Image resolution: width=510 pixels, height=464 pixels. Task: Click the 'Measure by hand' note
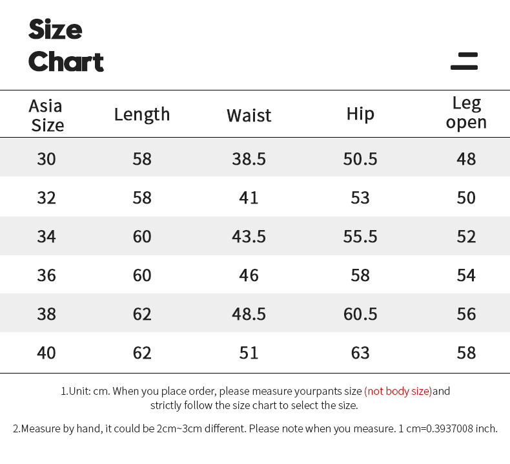pos(255,428)
